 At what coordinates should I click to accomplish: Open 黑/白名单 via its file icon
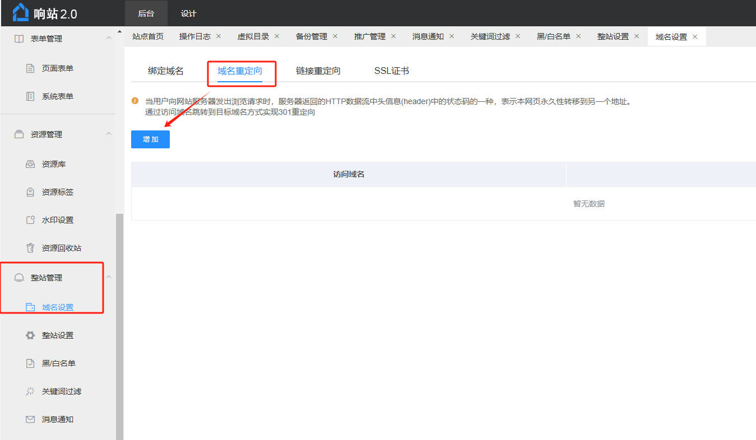(x=31, y=363)
